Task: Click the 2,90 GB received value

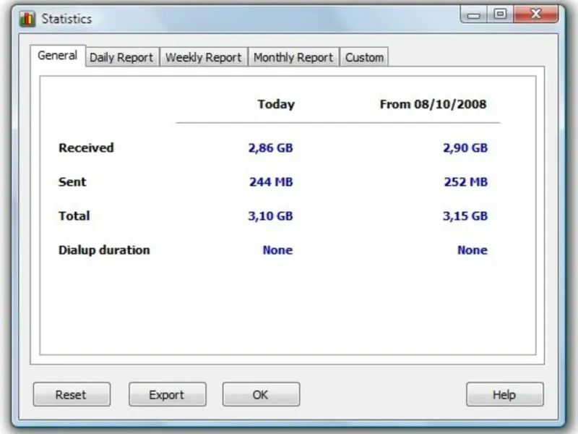Action: (465, 148)
